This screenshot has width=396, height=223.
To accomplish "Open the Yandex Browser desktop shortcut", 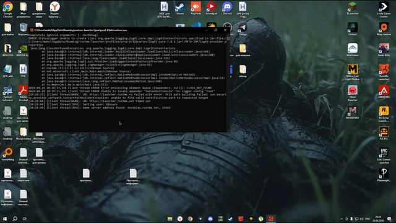I will pyautogui.click(x=54, y=9).
